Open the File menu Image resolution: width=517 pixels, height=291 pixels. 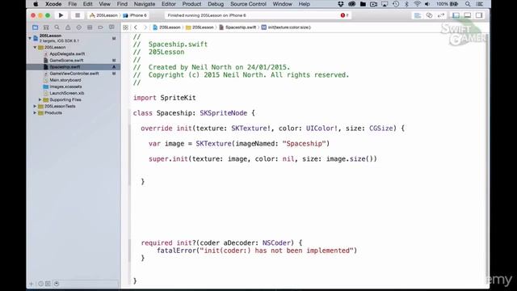coord(72,4)
